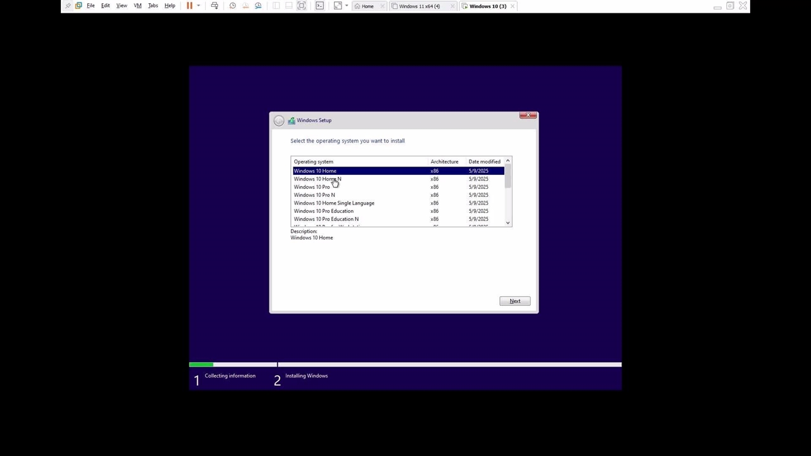This screenshot has width=811, height=456.
Task: Click the OS list scroll up arrow
Action: point(508,161)
